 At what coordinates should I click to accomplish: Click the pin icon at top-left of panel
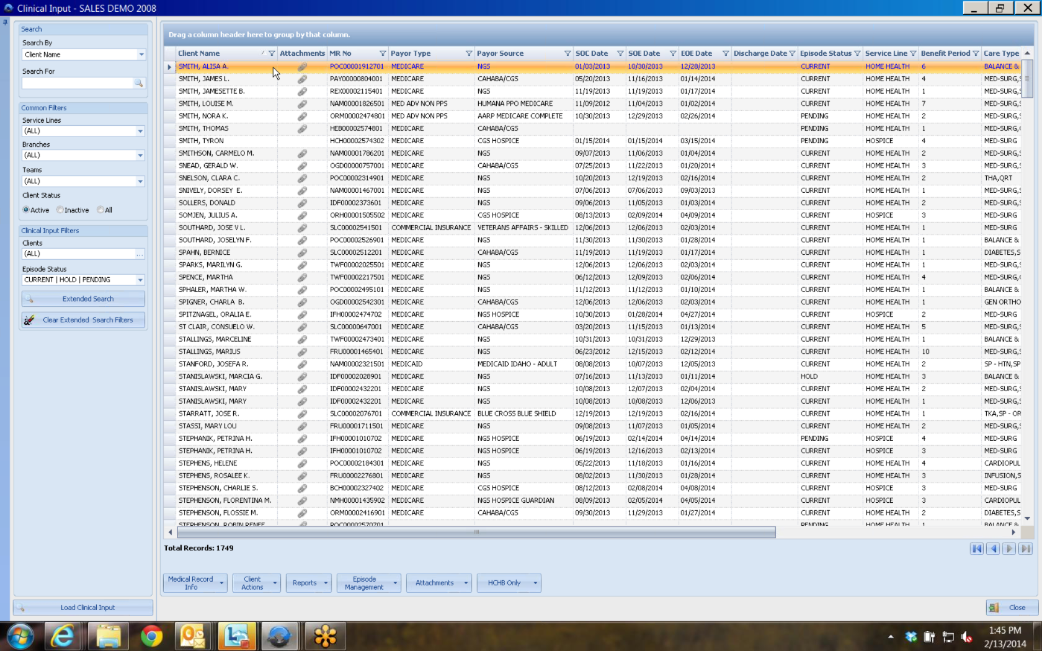6,22
